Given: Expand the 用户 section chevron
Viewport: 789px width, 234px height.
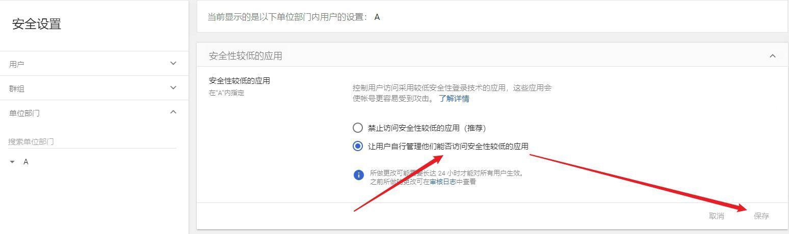Looking at the screenshot, I should pos(173,64).
